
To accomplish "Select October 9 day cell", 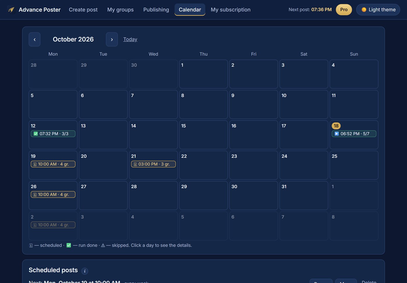I will click(x=254, y=104).
